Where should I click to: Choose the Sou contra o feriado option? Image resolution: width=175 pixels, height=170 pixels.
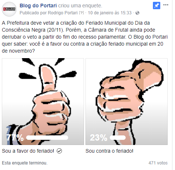point(109,151)
